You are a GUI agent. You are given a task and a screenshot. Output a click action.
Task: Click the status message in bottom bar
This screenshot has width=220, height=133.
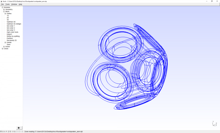click(54, 132)
